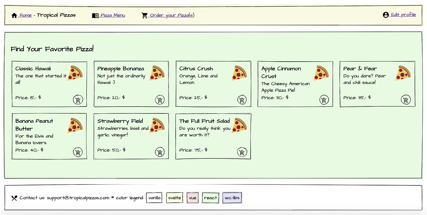The image size is (427, 215).
Task: Click the home icon in the navbar
Action: click(x=14, y=15)
